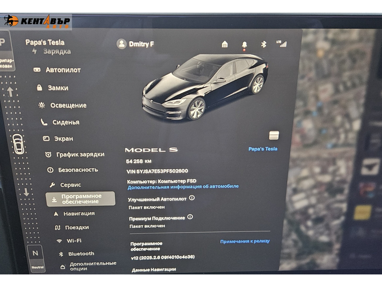Tap the Bluetooth status icon
The width and height of the screenshot is (382, 287).
pyautogui.click(x=264, y=44)
